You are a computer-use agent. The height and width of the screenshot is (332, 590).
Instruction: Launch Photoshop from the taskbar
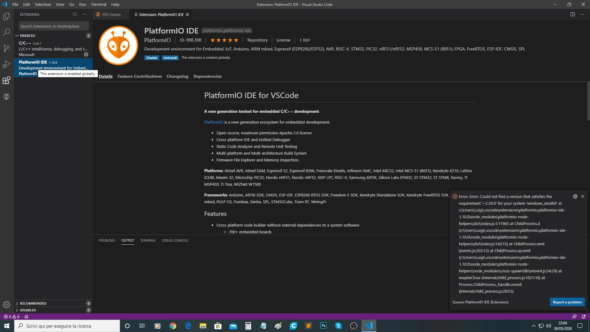(x=323, y=326)
